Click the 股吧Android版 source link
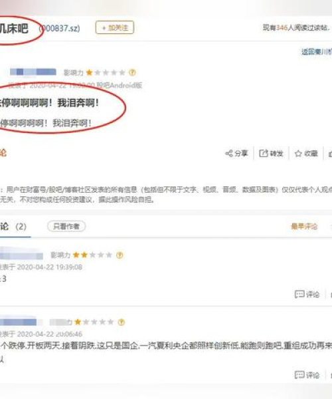Image resolution: width=332 pixels, height=399 pixels. [x=120, y=85]
